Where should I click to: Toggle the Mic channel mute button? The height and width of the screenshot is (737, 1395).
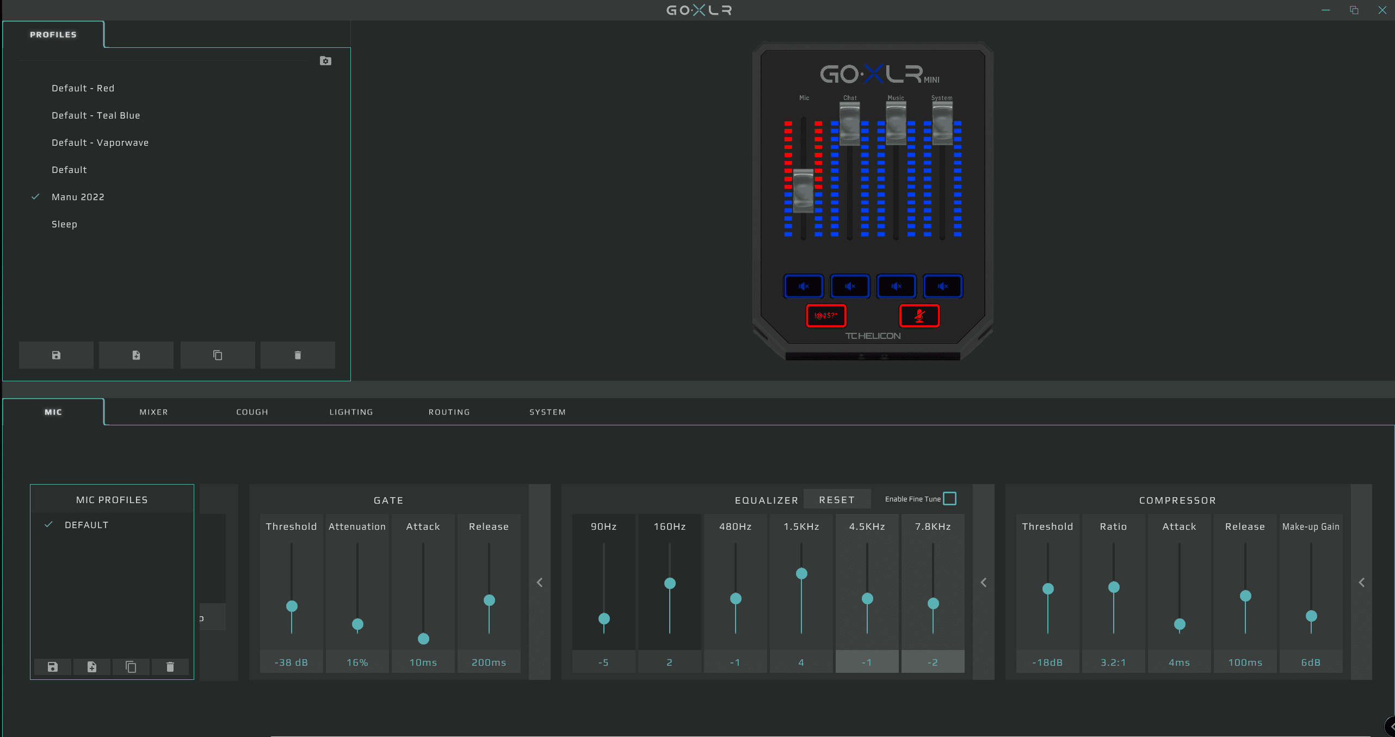click(804, 286)
